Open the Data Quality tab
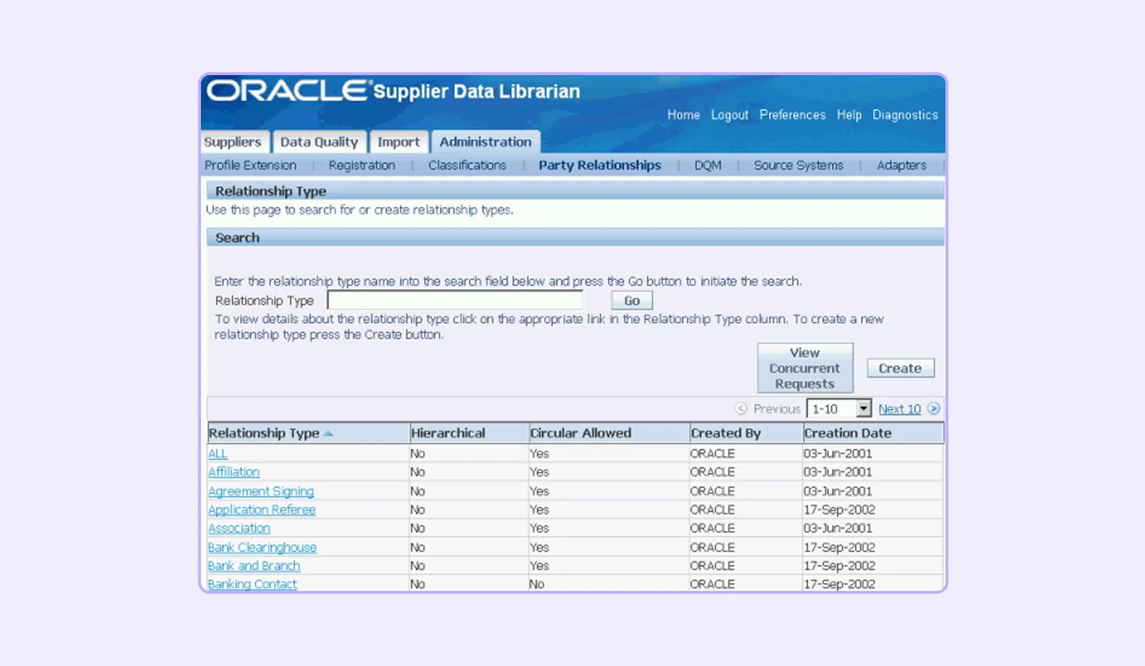Image resolution: width=1145 pixels, height=666 pixels. click(319, 142)
